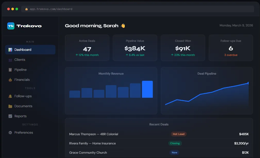Click the Follow-ups bell icon
Screen dimensions: 260x158
click(x=10, y=96)
